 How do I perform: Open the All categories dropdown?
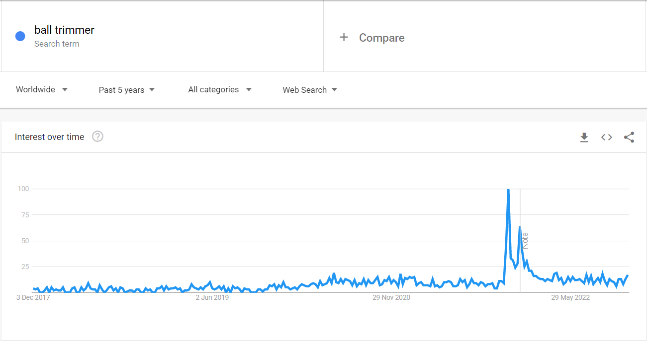click(220, 90)
